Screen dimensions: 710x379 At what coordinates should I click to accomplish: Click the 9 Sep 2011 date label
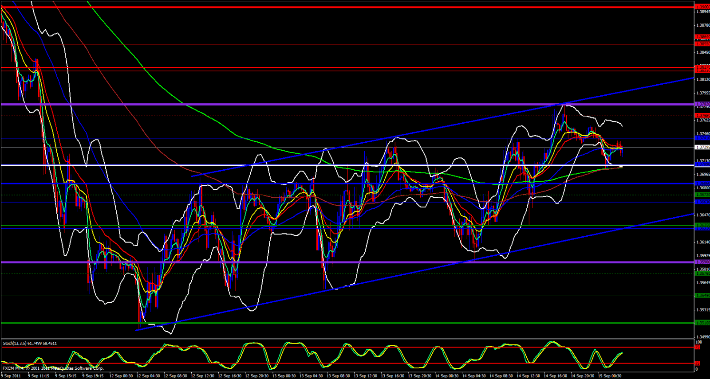11,376
